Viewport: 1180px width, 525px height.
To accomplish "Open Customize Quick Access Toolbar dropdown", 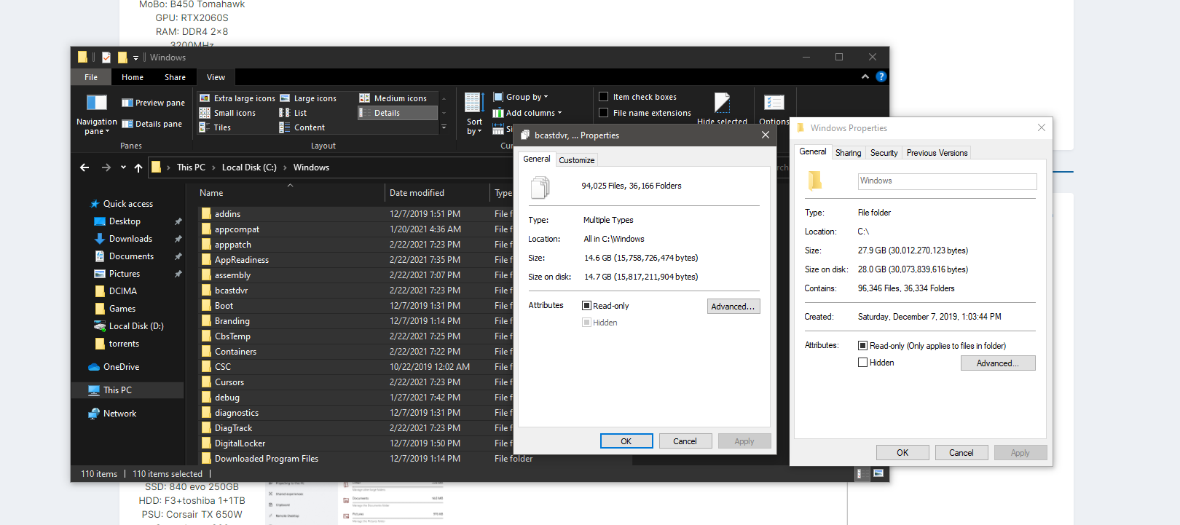I will [135, 58].
